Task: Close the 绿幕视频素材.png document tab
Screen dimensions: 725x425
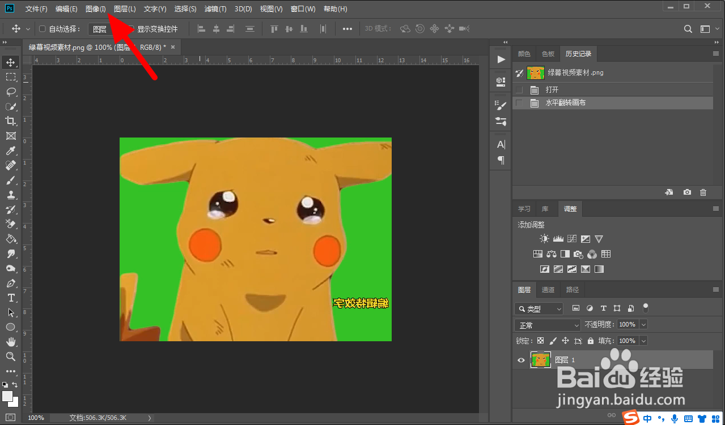Action: (x=173, y=47)
